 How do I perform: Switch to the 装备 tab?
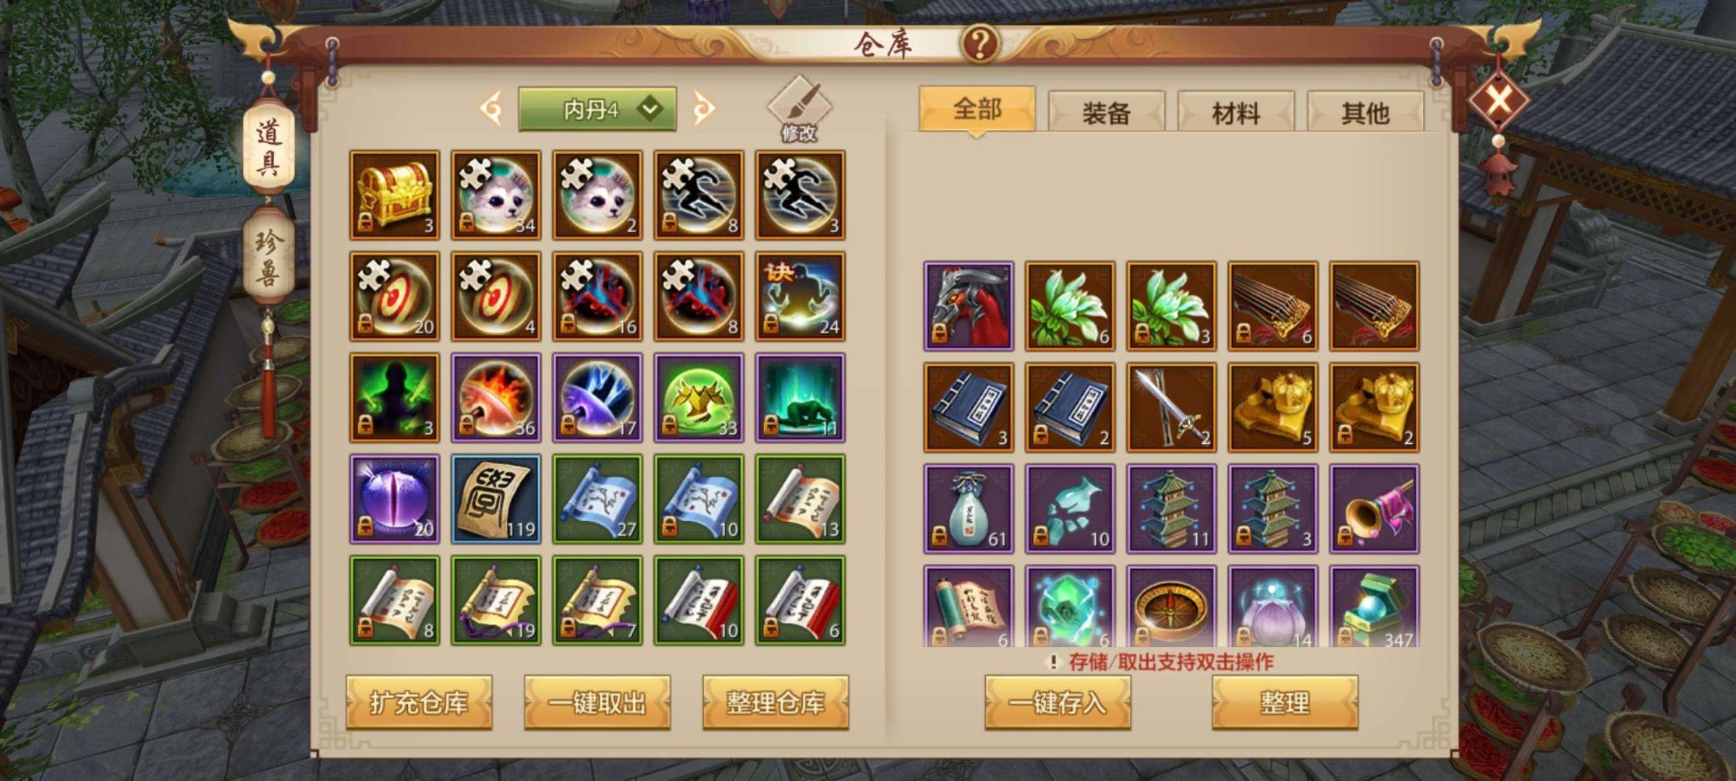tap(1106, 112)
